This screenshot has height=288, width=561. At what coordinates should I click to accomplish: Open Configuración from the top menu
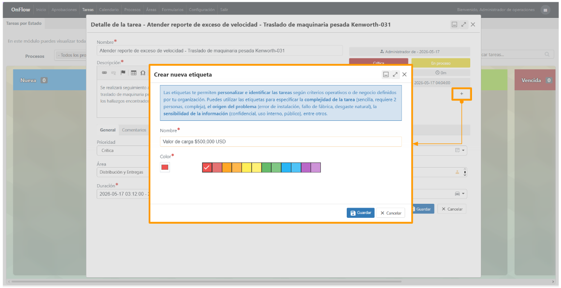point(201,10)
